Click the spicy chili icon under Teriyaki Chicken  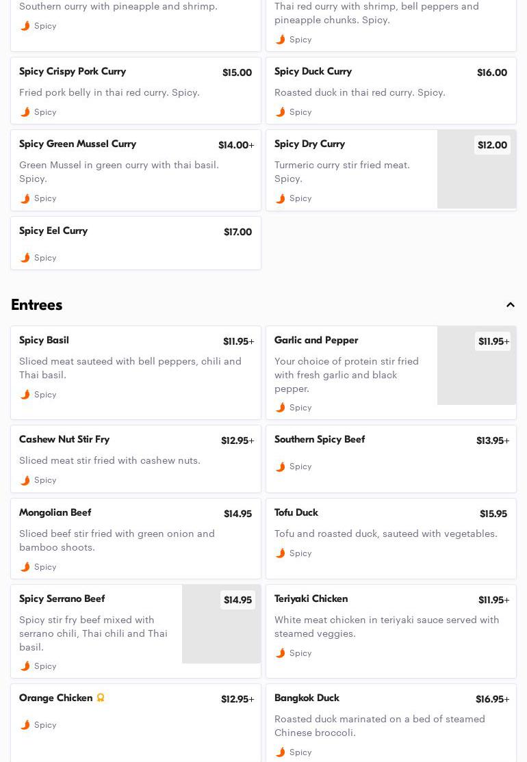(x=281, y=653)
